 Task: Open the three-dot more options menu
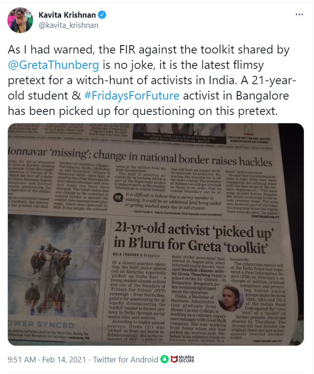(299, 14)
